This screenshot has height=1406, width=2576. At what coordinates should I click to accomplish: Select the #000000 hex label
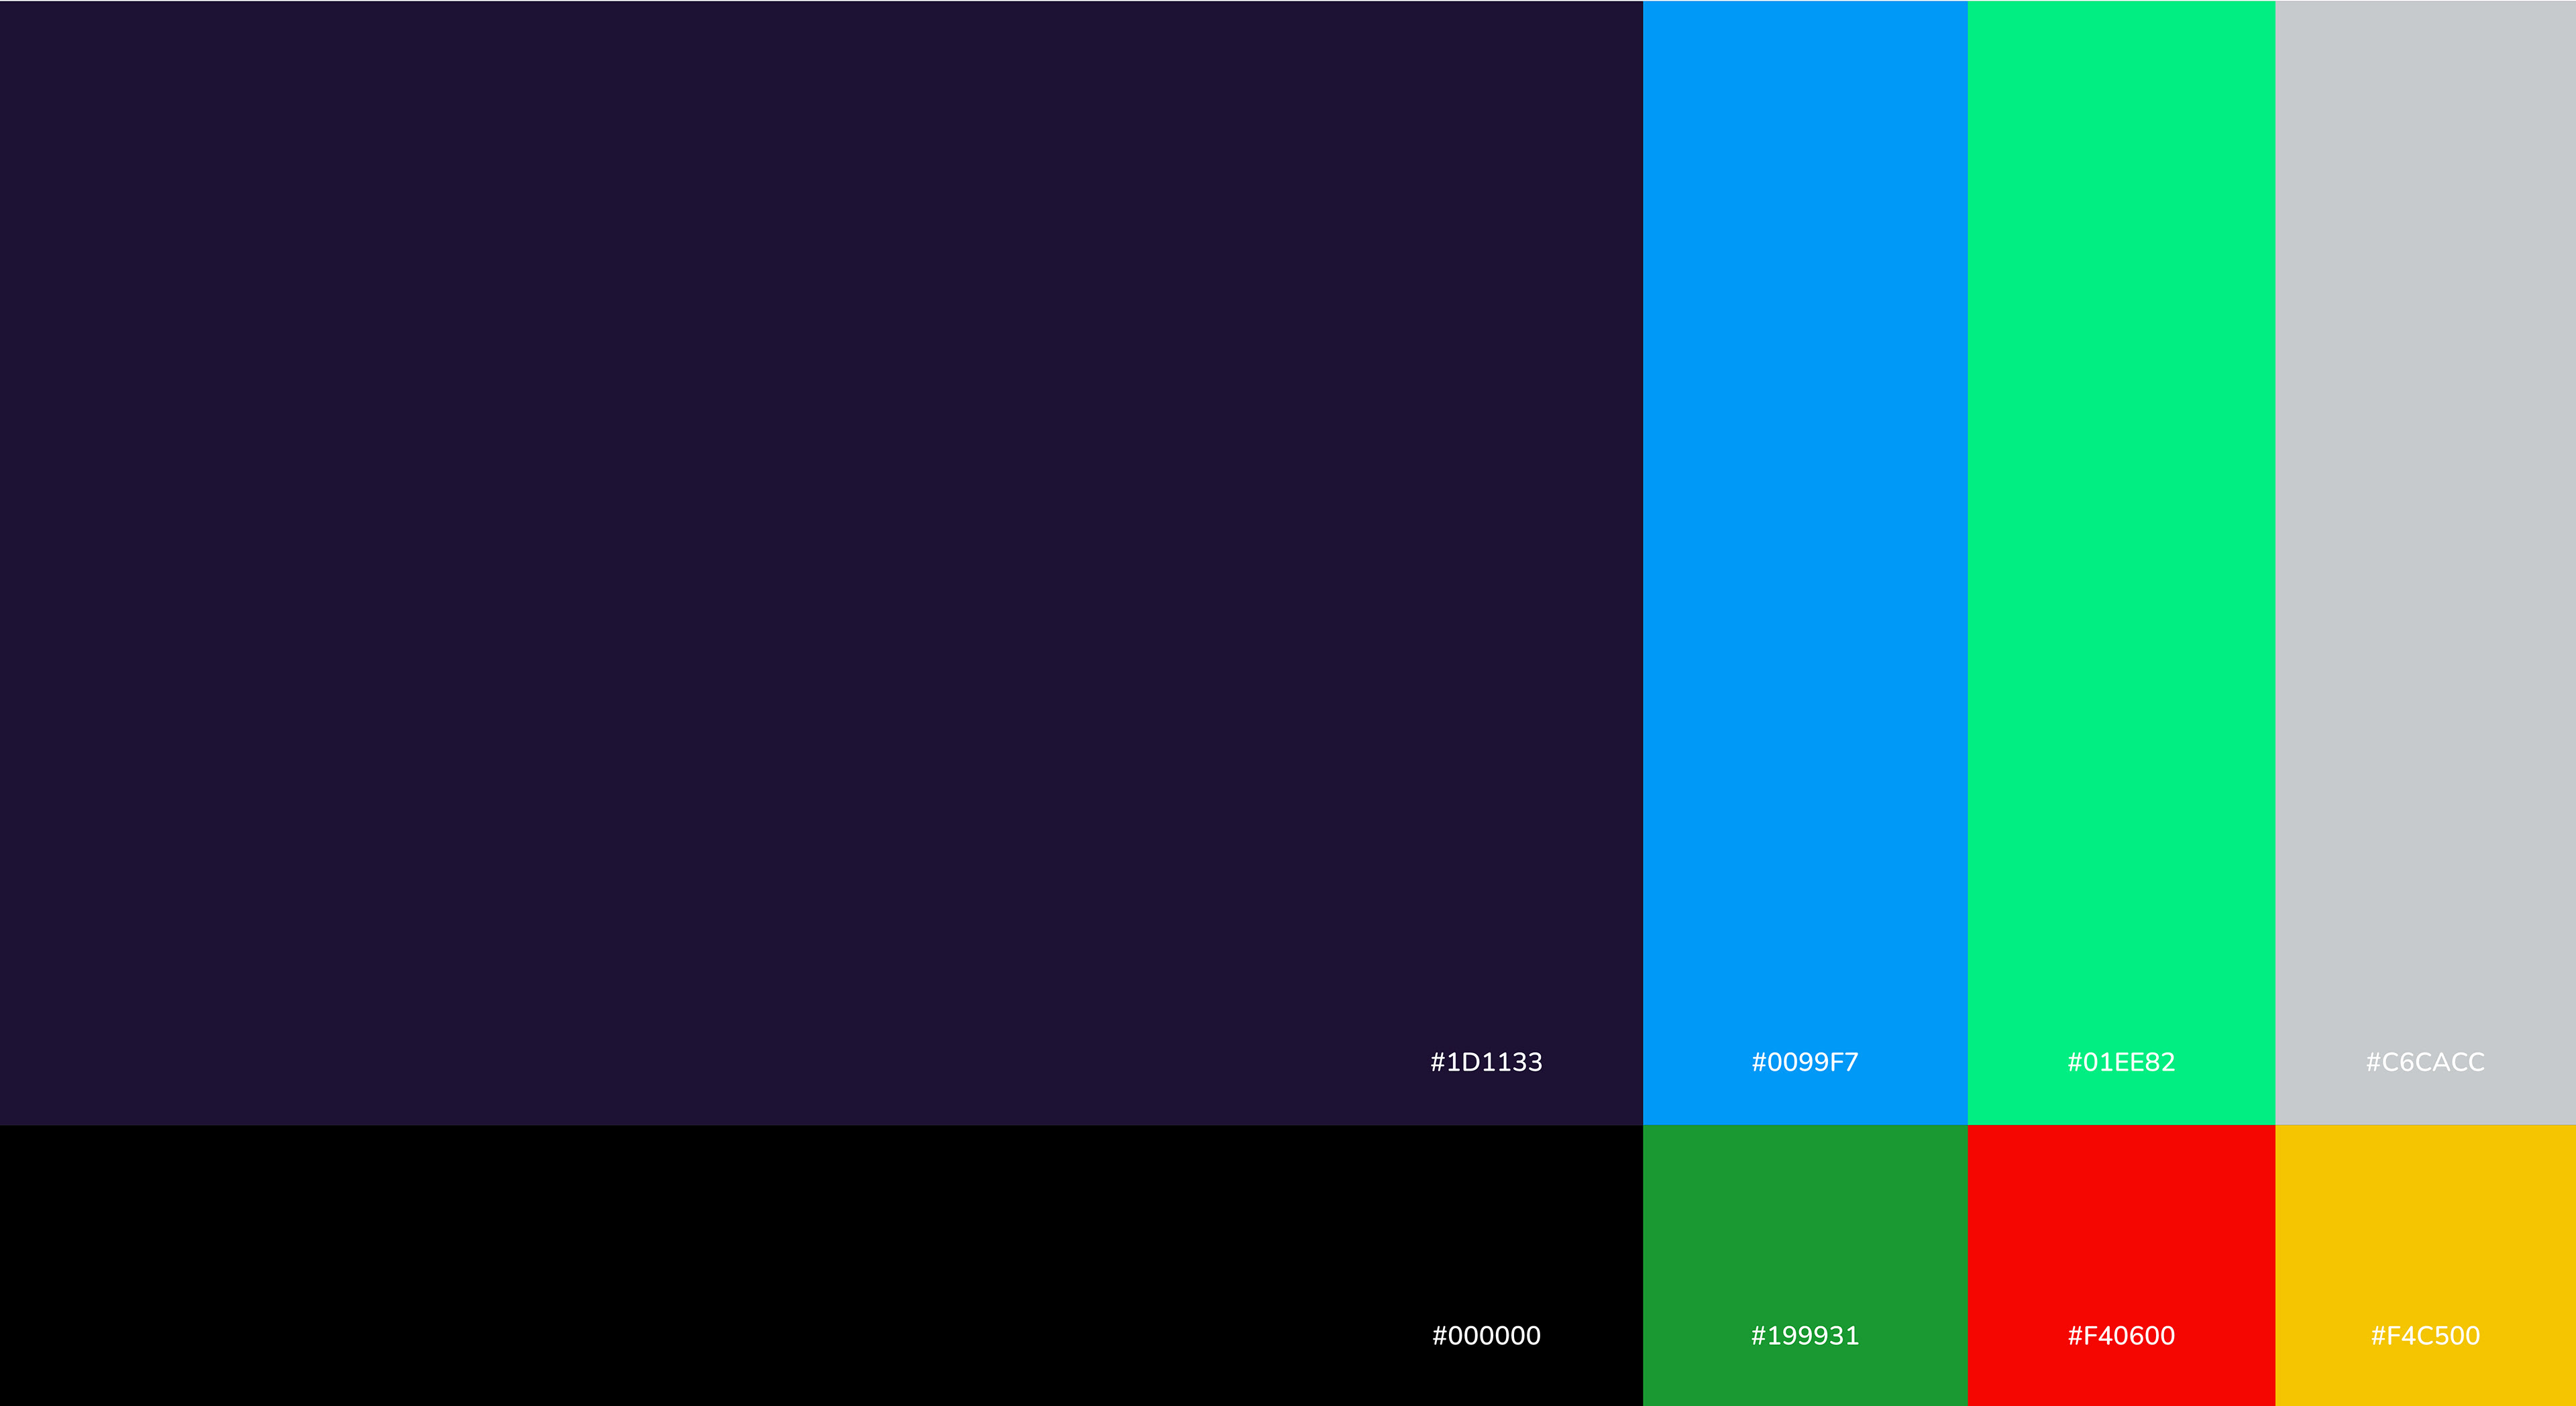(x=1486, y=1335)
